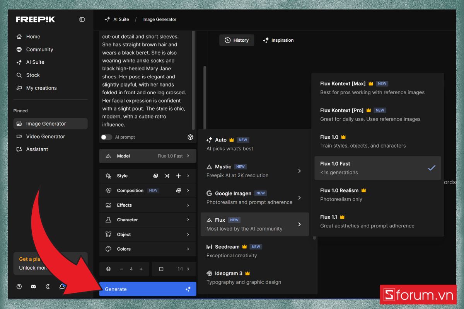Choose the Ideogram 3 model
464x309 pixels.
point(255,278)
